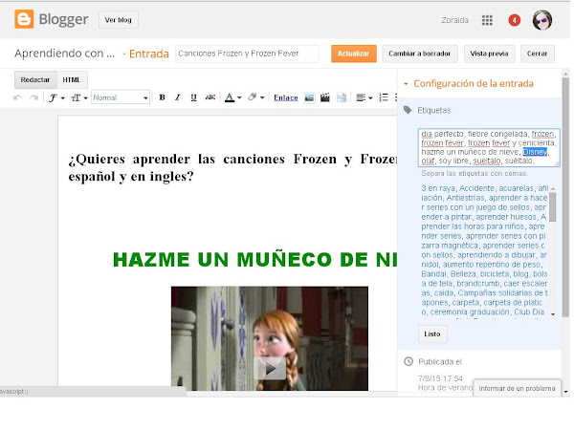Image resolution: width=574 pixels, height=430 pixels.
Task: Select the suggested label Bandai
Action: (x=433, y=274)
